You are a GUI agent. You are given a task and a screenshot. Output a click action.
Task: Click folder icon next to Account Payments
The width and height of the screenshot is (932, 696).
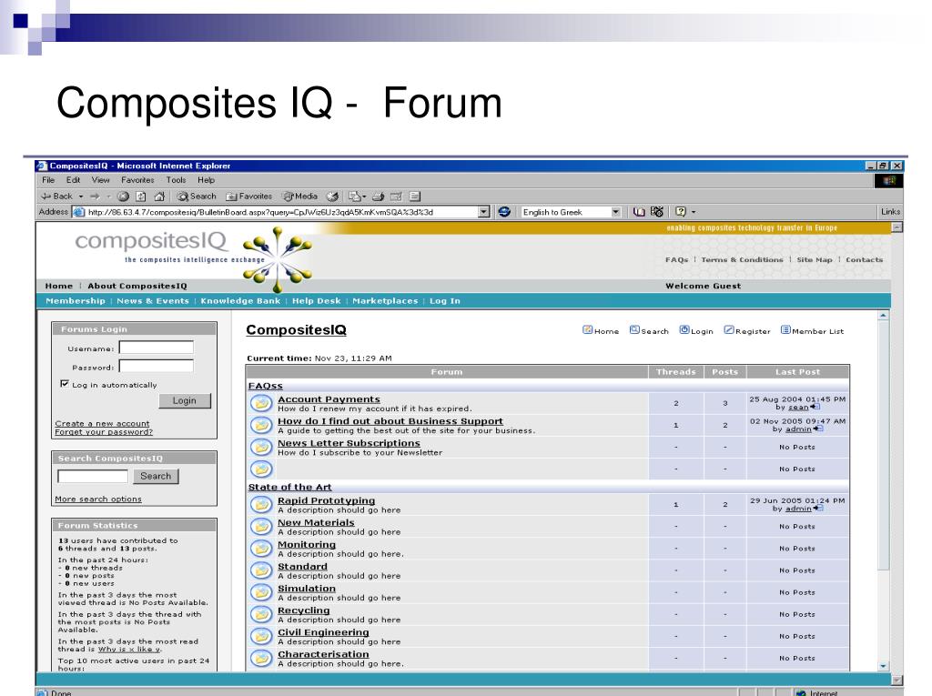pos(261,404)
